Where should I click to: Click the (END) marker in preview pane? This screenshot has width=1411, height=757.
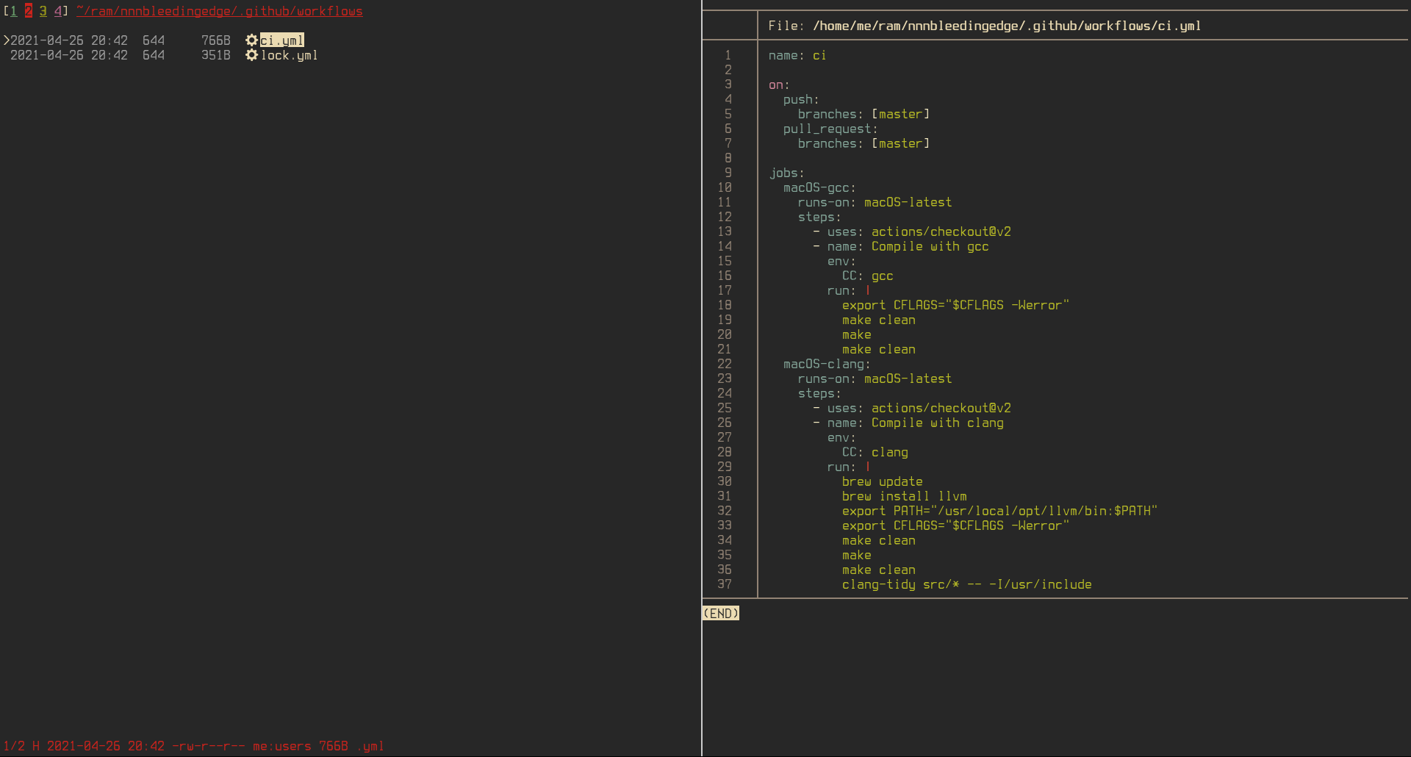720,612
